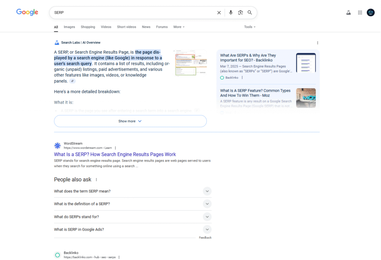Expand the More dropdown
This screenshot has height=260, width=381.
tap(179, 27)
